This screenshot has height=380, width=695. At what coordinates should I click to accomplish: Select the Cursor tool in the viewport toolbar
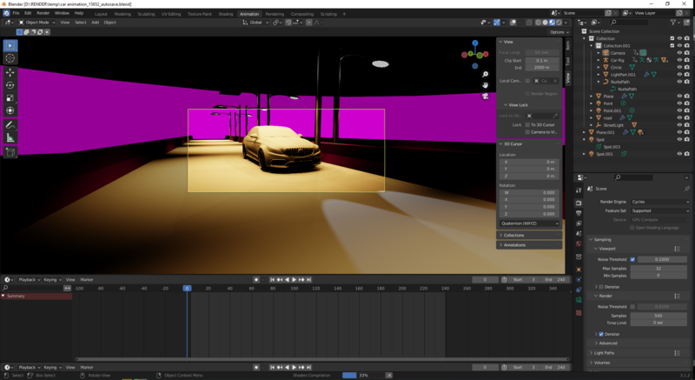10,58
